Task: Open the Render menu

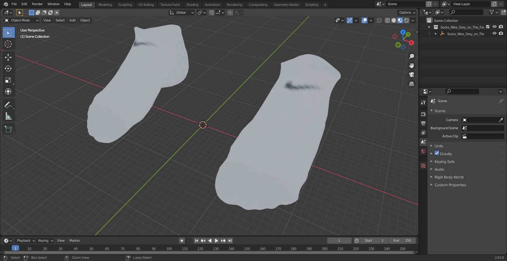Action: pos(37,4)
